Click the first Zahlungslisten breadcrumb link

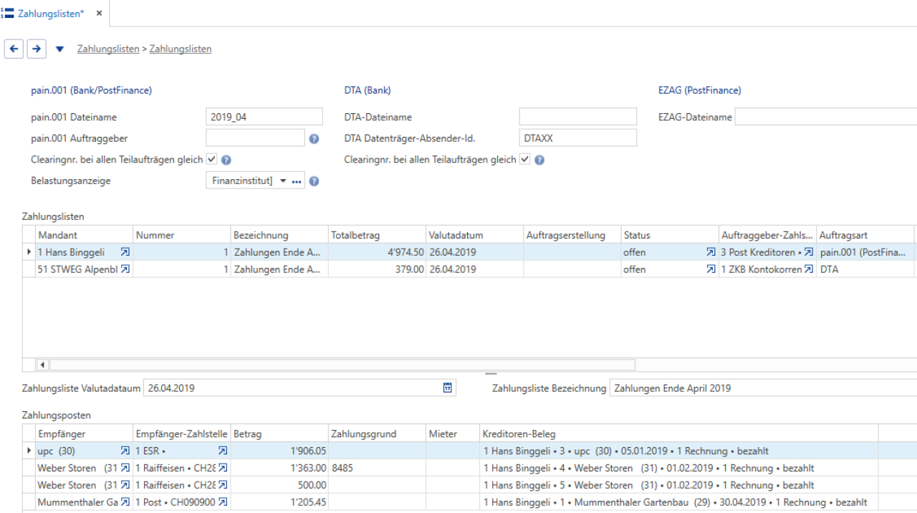(108, 49)
